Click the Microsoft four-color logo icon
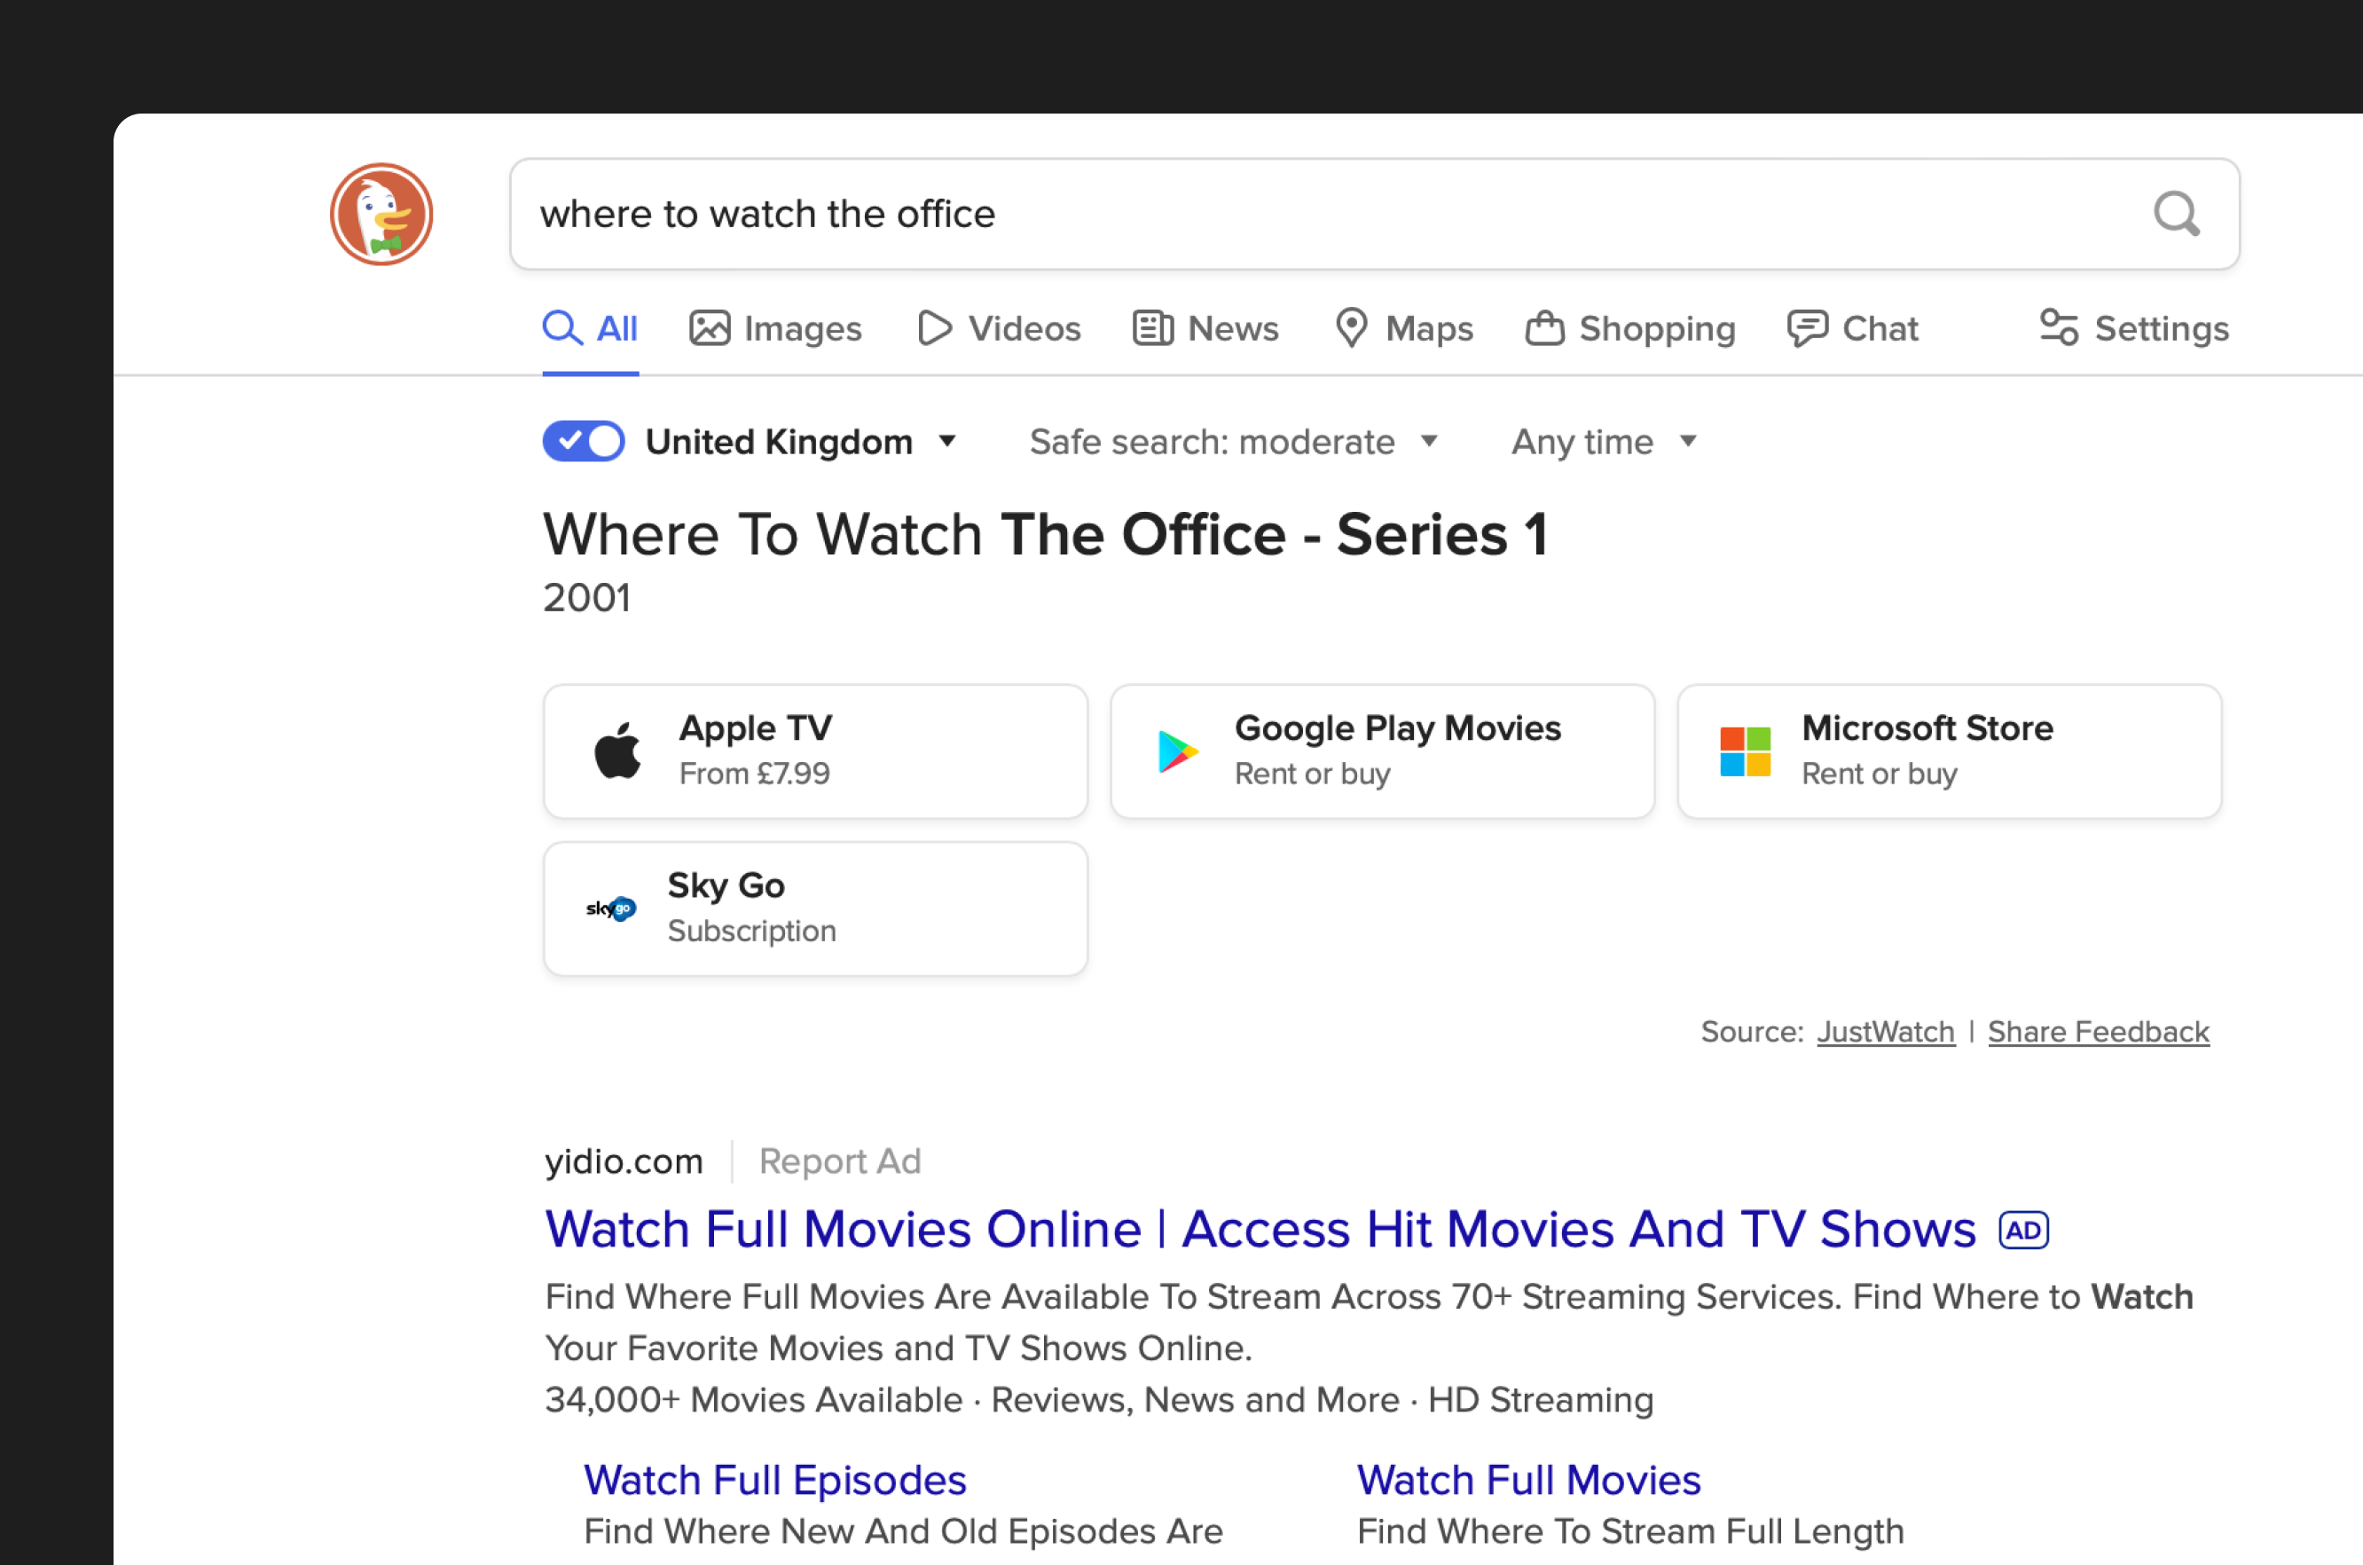This screenshot has height=1565, width=2363. [x=1746, y=751]
